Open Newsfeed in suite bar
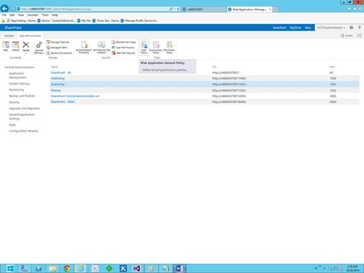This screenshot has width=364, height=273. tap(279, 28)
